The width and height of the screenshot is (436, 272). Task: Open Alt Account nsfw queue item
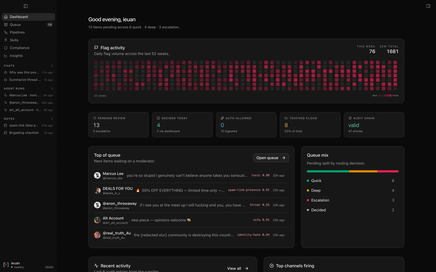[x=191, y=220]
